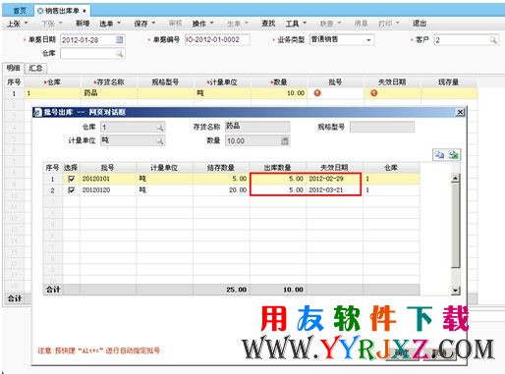Uncheck the 选择 box for batch 20120120
Viewport: 505px width, 374px height.
click(71, 190)
